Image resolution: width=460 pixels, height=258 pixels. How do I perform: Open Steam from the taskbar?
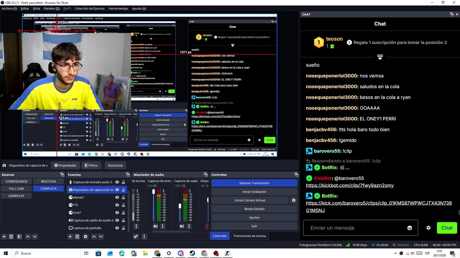pyautogui.click(x=193, y=253)
